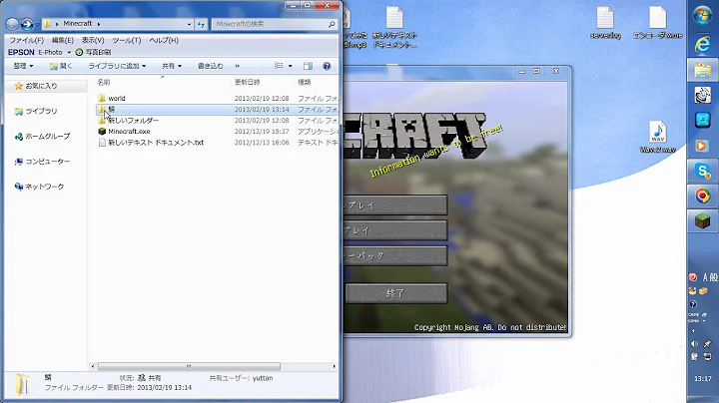Open Skype from the taskbar
This screenshot has width=719, height=403.
pyautogui.click(x=702, y=172)
